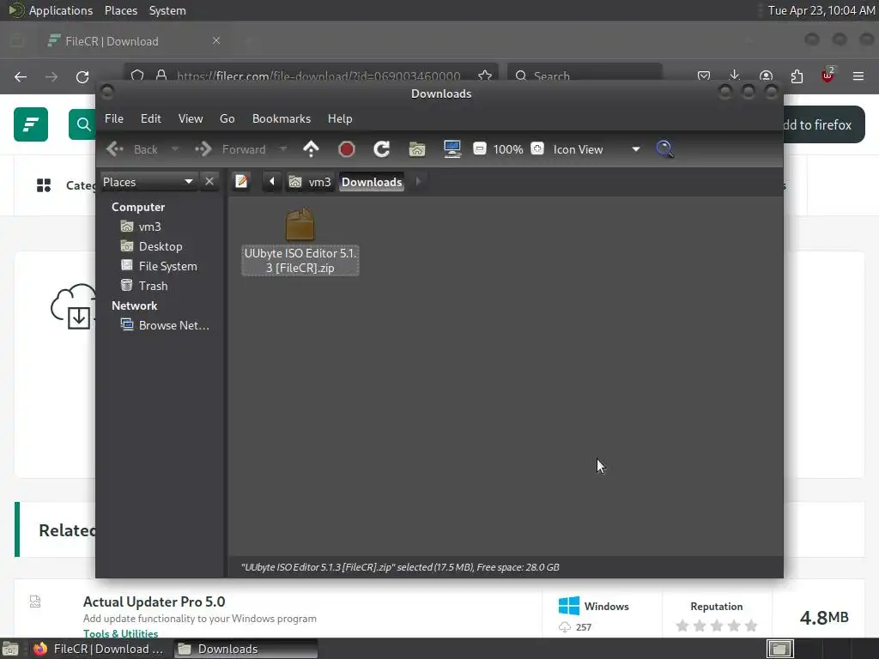
Task: Go up to parent folder
Action: (311, 149)
